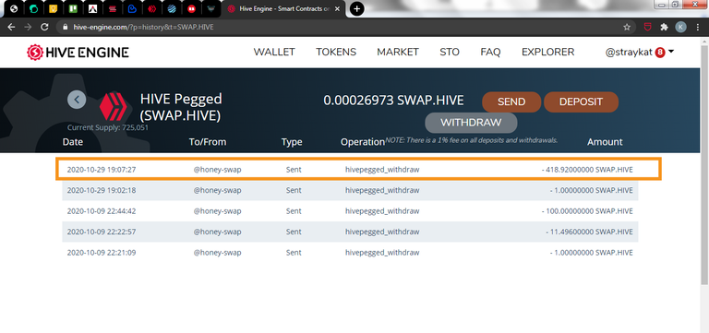Screen dimensions: 709x333
Task: Open a new browser tab
Action: click(x=356, y=8)
